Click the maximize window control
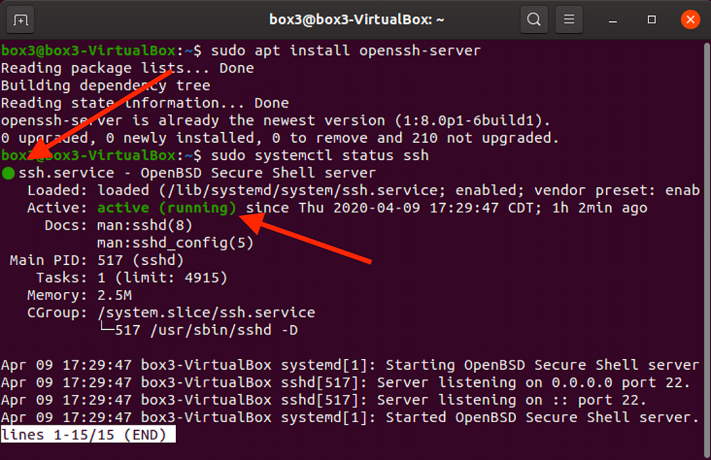Viewport: 711px width, 460px height. tap(650, 21)
